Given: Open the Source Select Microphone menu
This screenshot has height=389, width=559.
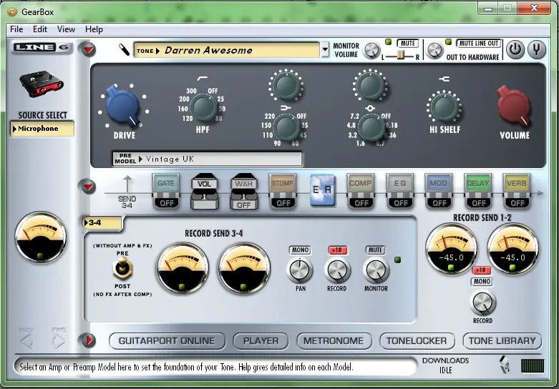Looking at the screenshot, I should click(x=42, y=129).
